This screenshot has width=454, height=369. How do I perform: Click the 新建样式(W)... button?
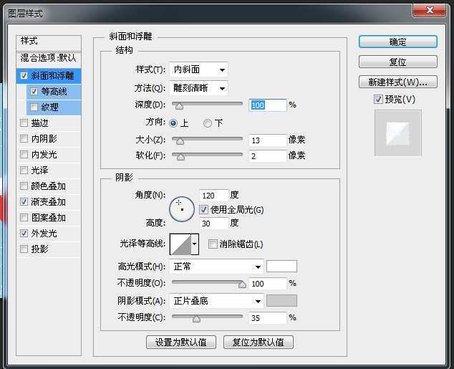[397, 82]
